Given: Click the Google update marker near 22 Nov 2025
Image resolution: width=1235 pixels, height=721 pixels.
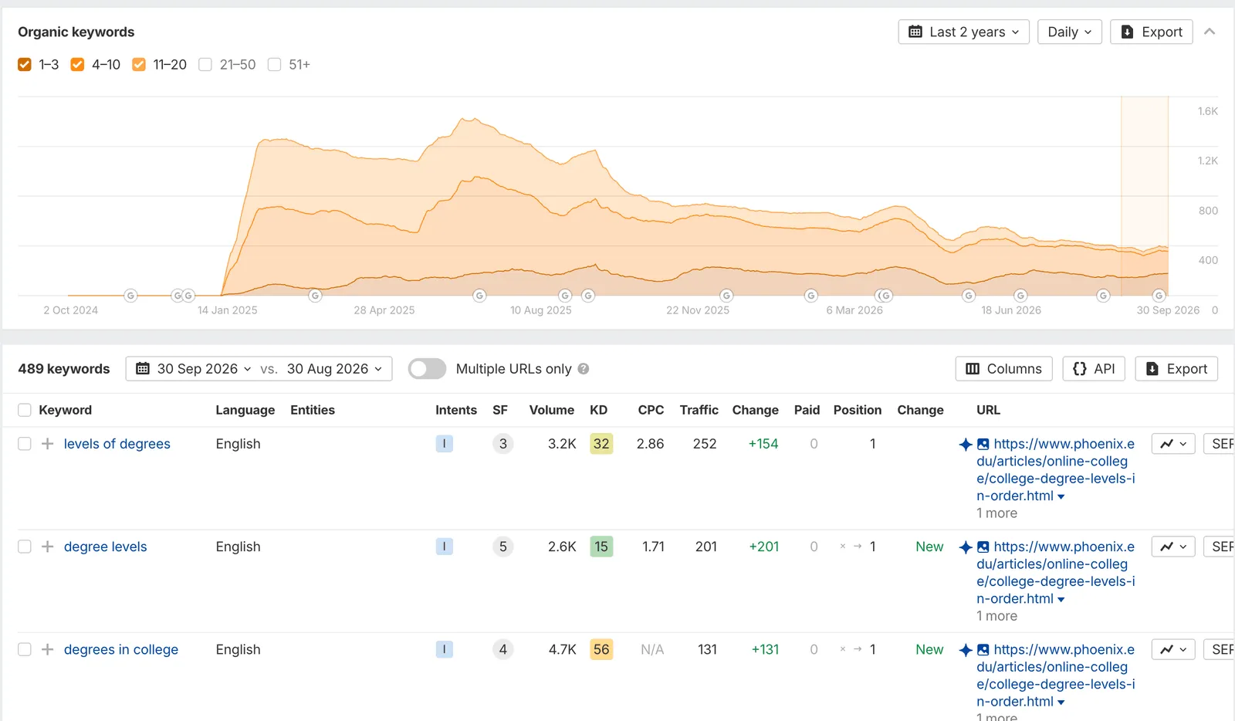Looking at the screenshot, I should point(726,296).
